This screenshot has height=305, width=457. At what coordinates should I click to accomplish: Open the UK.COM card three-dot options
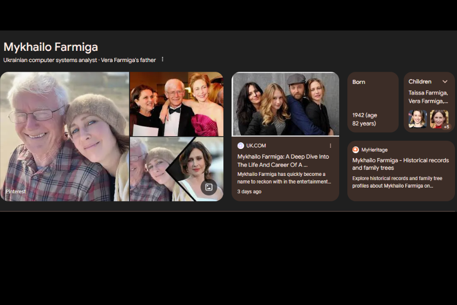coord(330,146)
